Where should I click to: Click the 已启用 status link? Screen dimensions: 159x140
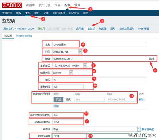point(41,29)
